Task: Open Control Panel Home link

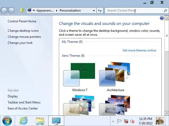Action: click(22, 21)
